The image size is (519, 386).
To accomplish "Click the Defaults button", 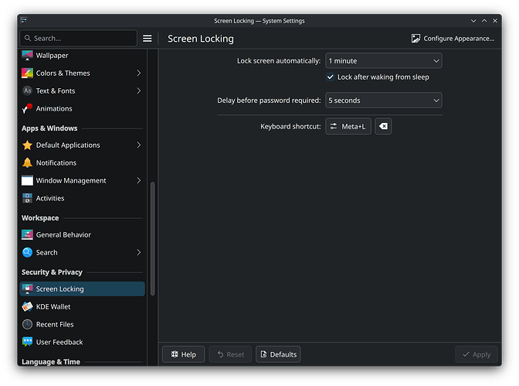I will 278,354.
